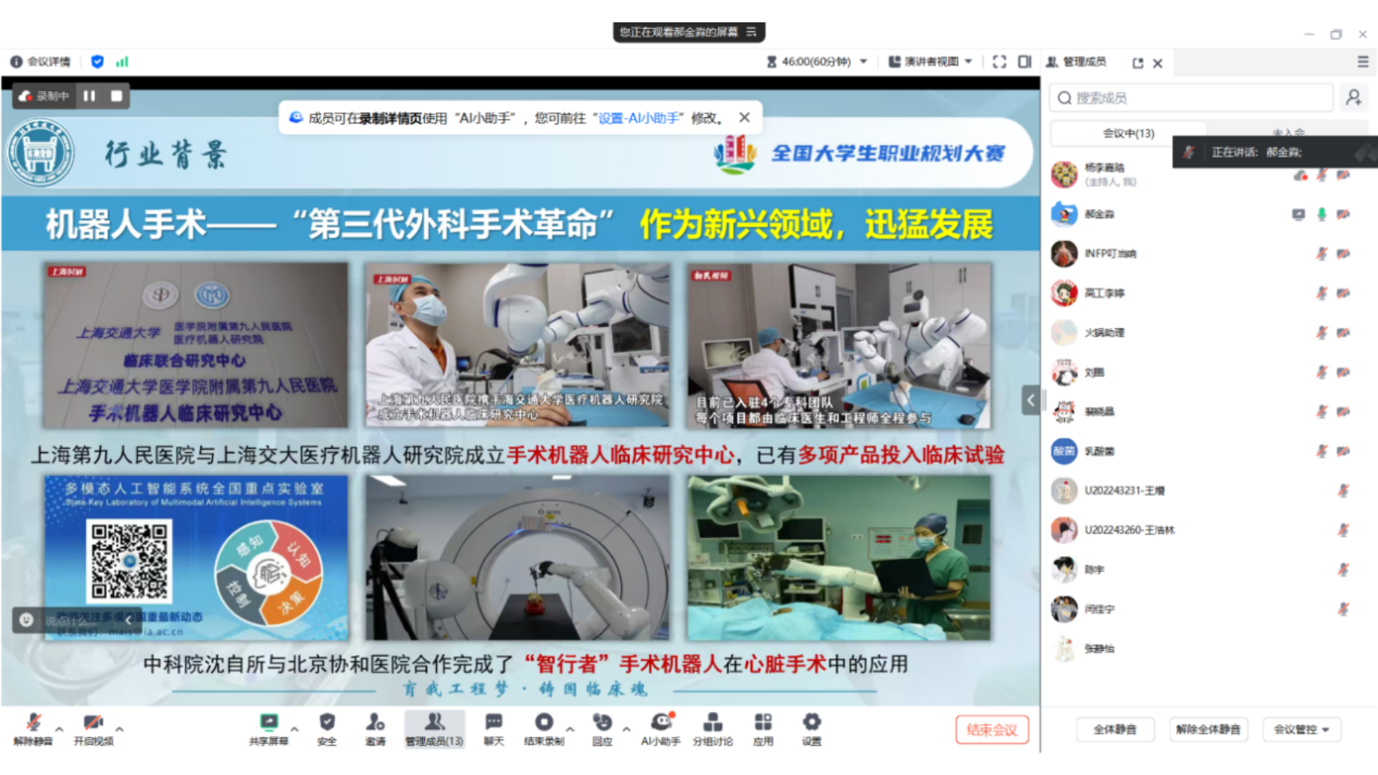The image size is (1378, 775).
Task: Toggle host 杨李嘉璐 microphone icon
Action: 1321,175
